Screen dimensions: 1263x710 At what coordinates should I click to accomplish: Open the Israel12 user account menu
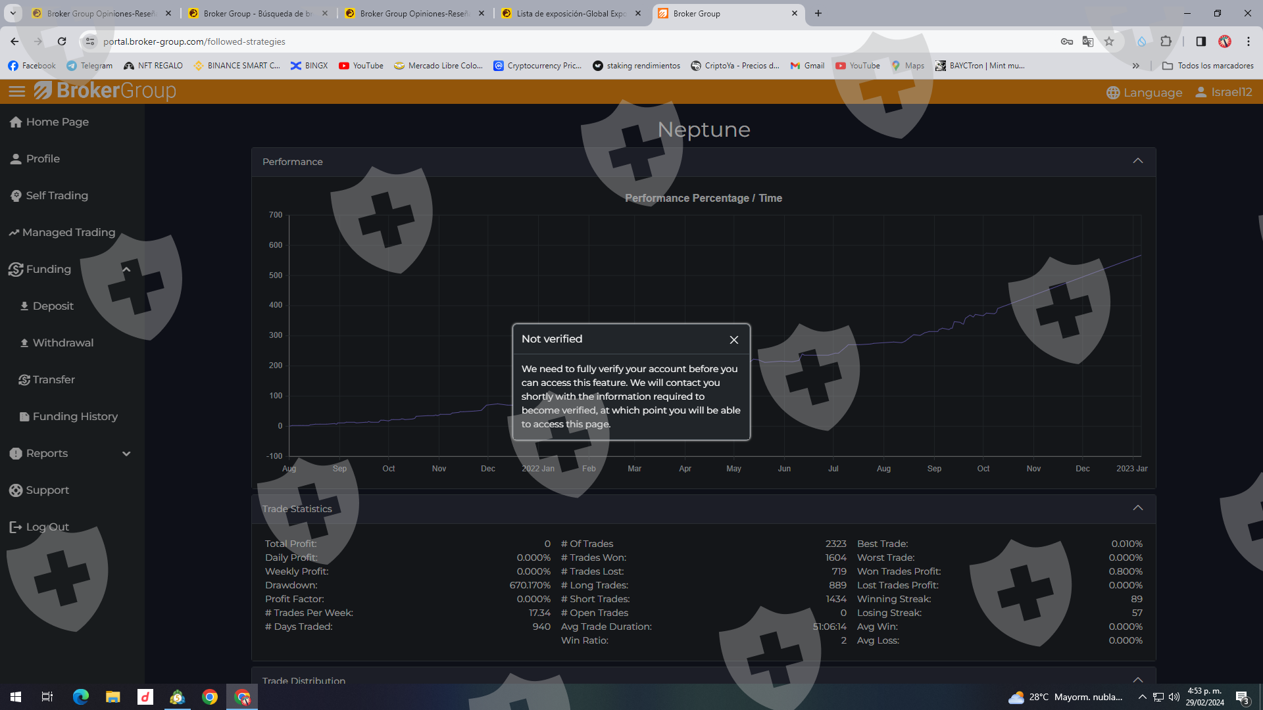point(1224,92)
